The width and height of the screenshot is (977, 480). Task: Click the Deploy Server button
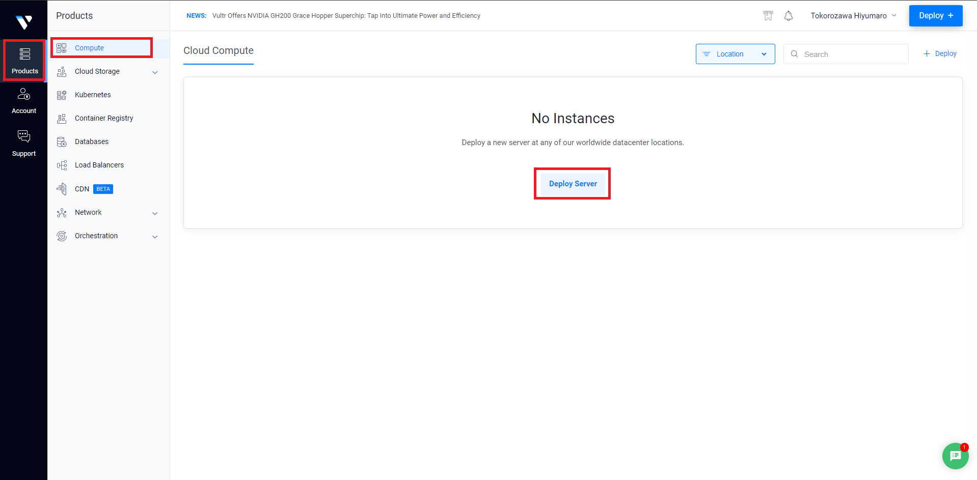[573, 184]
